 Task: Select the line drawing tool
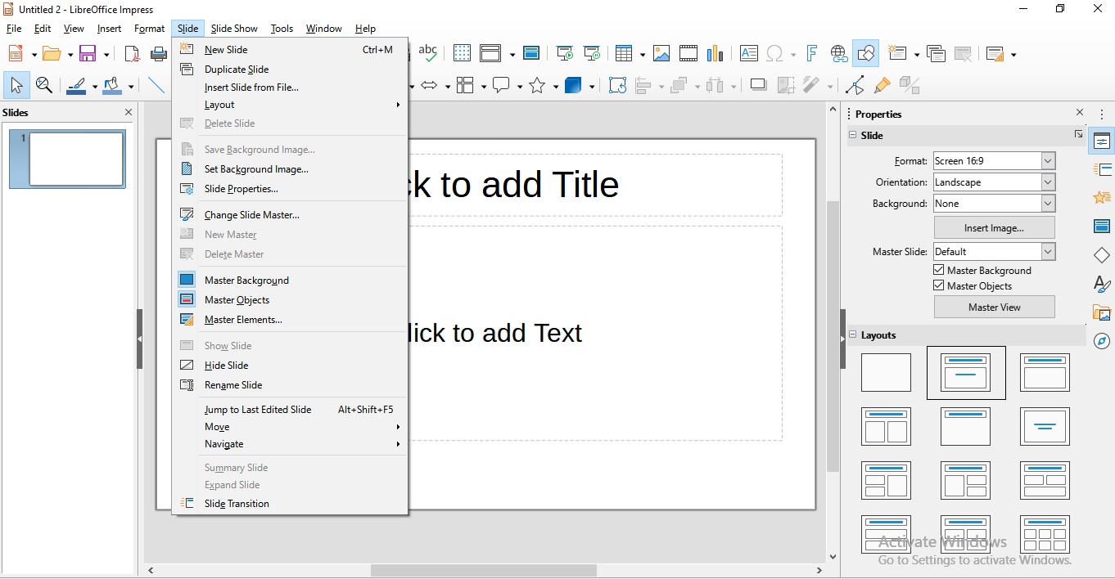tap(156, 85)
